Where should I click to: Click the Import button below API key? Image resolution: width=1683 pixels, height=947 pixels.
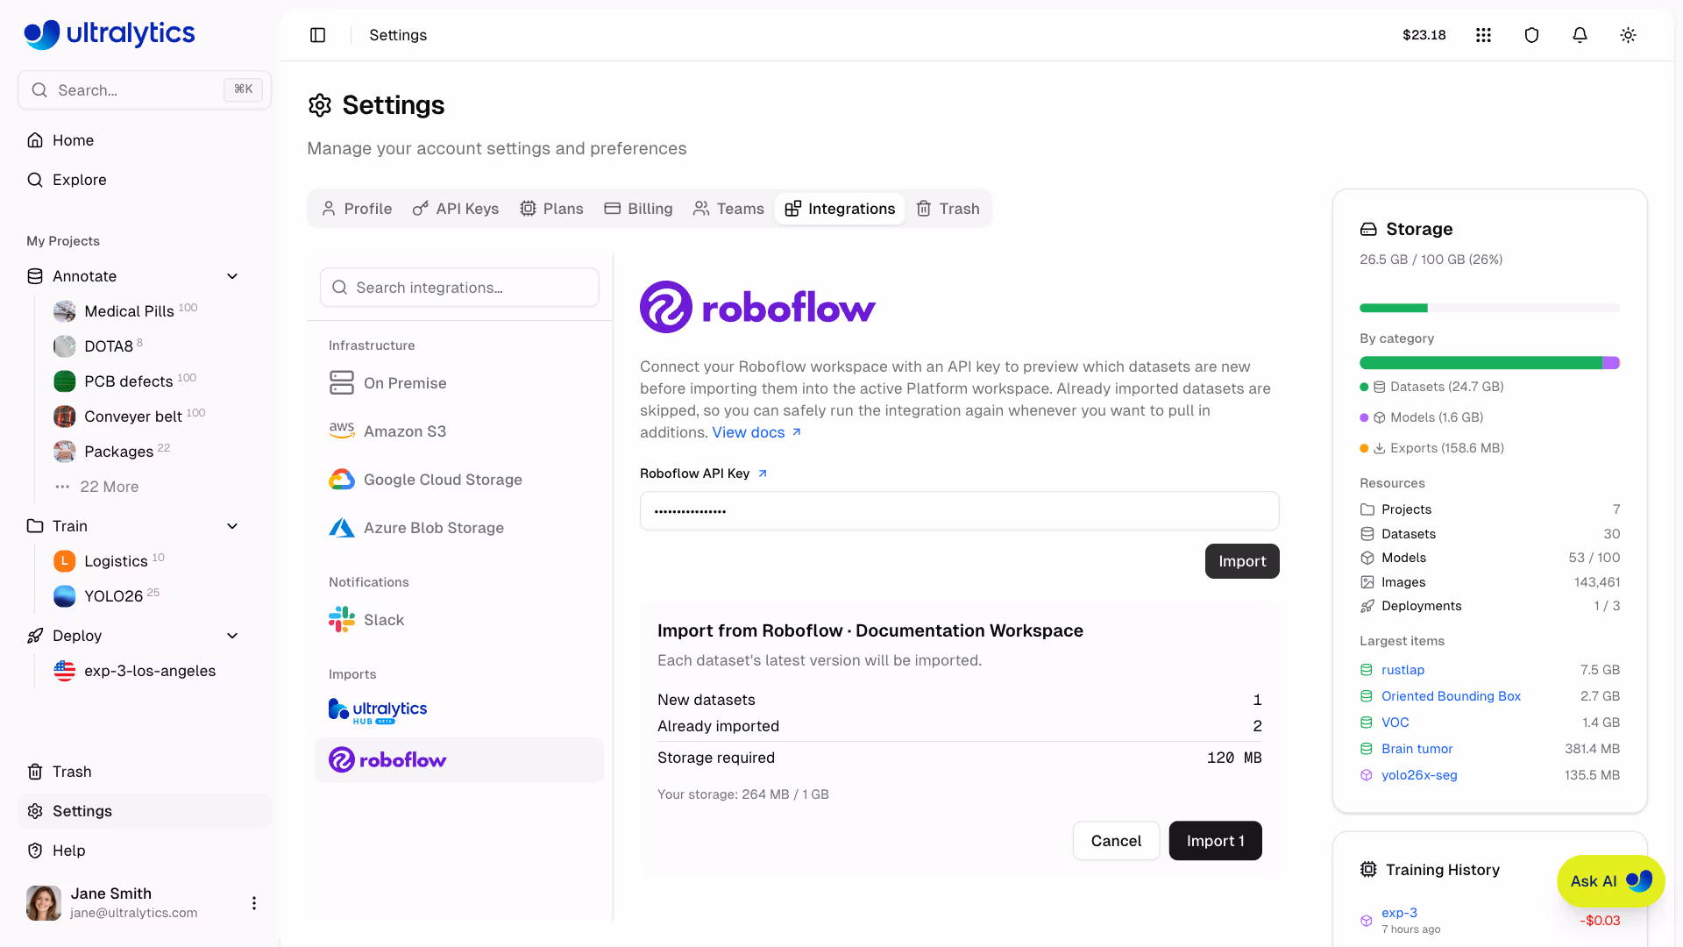[1241, 561]
